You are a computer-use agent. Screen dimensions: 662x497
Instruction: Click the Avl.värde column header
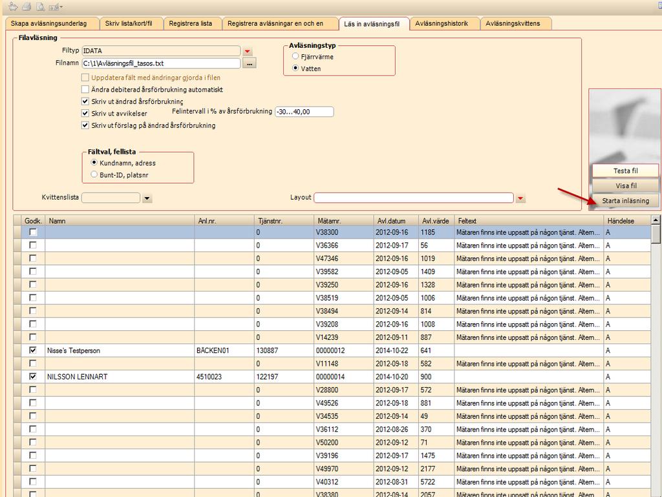tap(436, 220)
